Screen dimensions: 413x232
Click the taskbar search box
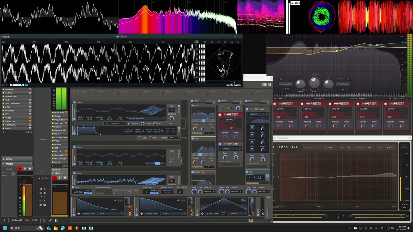(x=26, y=228)
